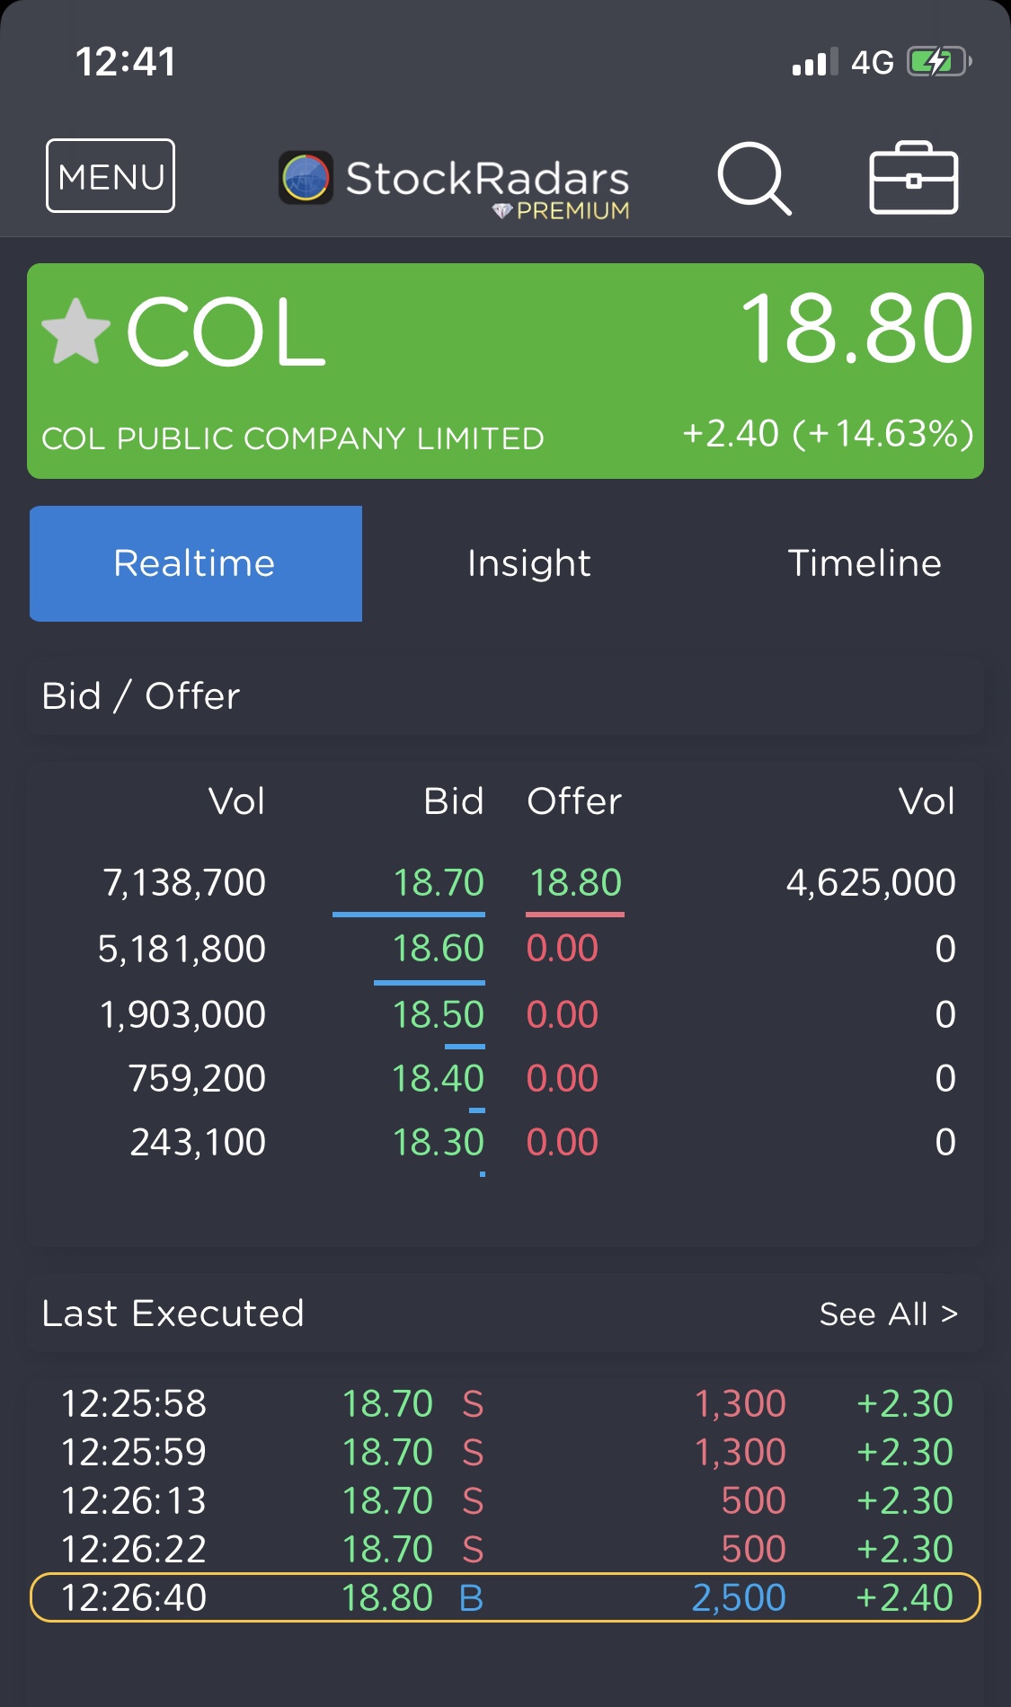This screenshot has height=1707, width=1011.
Task: Expand Last Executed with See All
Action: point(888,1314)
